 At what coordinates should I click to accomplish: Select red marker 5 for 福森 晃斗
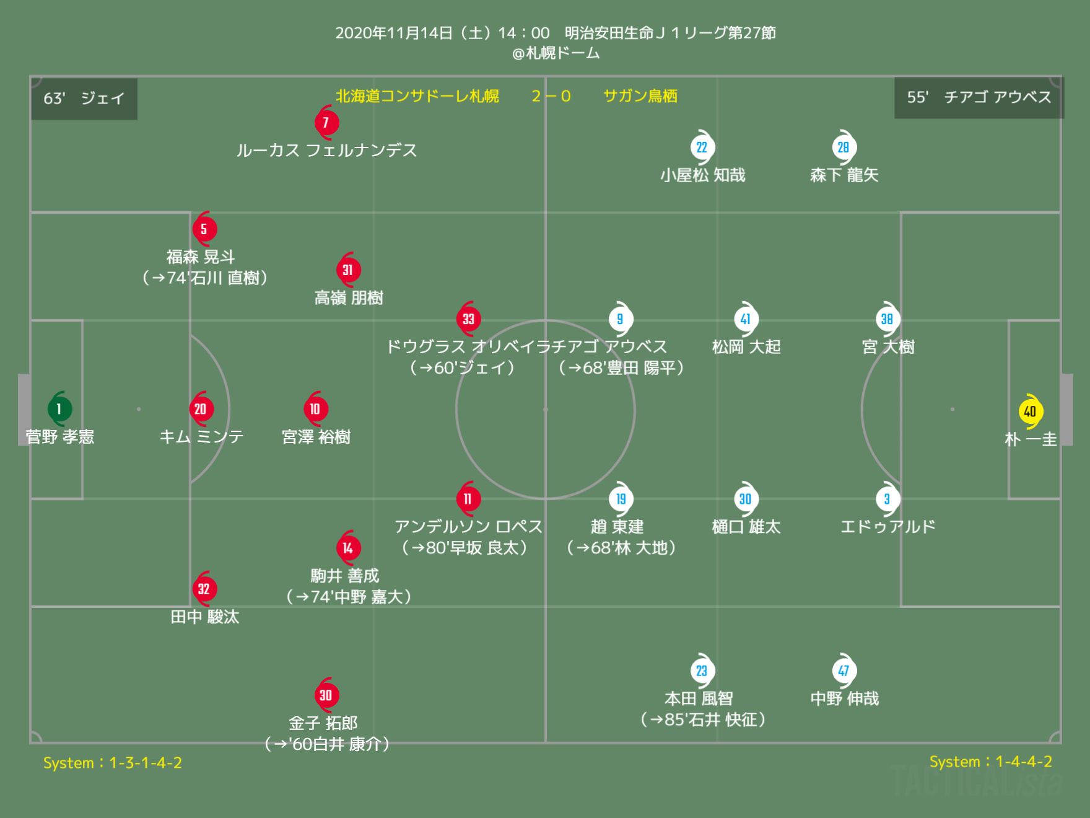[x=204, y=229]
